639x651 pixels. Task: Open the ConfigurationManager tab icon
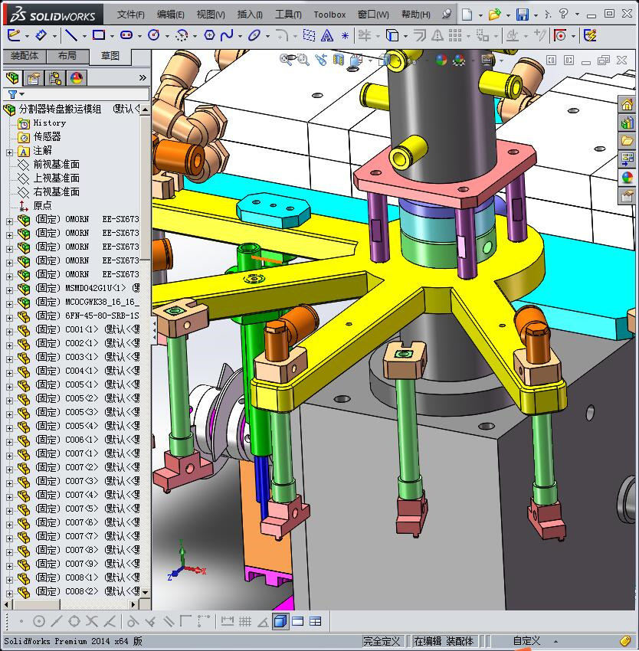click(55, 78)
